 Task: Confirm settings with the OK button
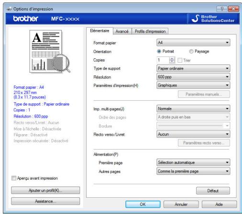pyautogui.click(x=143, y=204)
